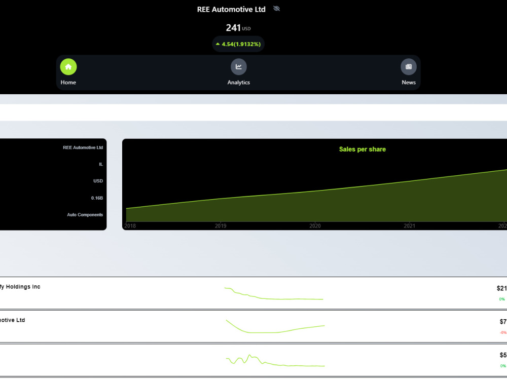Click the 2021 label on the chart axis
The image size is (507, 380).
[409, 226]
